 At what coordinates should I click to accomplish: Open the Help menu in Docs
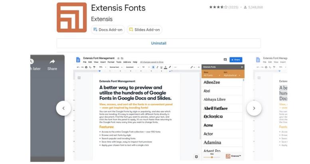[x=135, y=62]
